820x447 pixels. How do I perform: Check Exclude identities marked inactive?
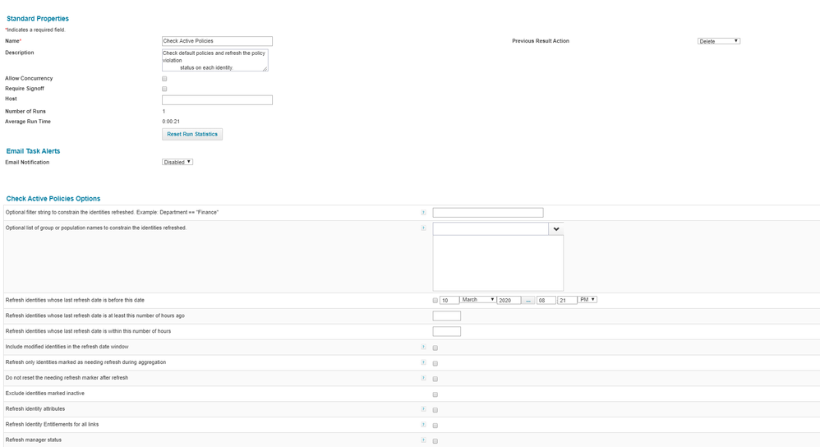[x=435, y=394]
